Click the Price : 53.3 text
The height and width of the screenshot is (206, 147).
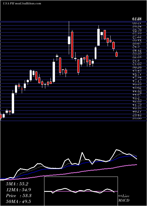click(x=19, y=196)
